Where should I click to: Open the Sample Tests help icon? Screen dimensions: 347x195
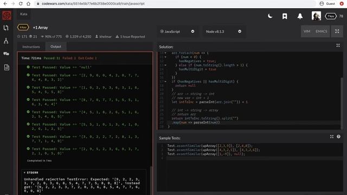click(338, 136)
